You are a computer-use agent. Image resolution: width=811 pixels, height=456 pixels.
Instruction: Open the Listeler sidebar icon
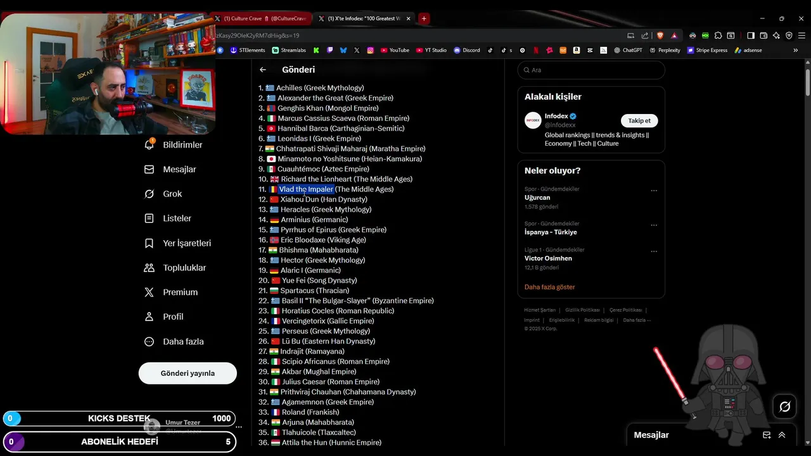pos(150,218)
